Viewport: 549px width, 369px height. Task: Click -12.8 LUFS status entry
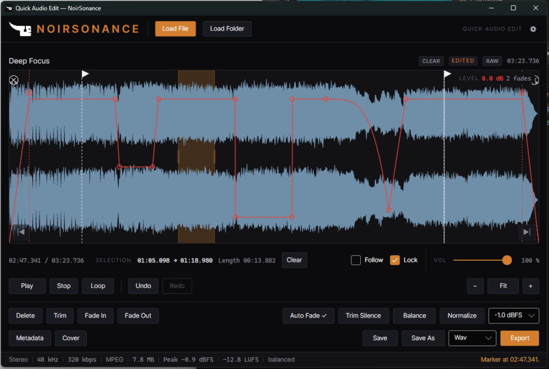241,359
